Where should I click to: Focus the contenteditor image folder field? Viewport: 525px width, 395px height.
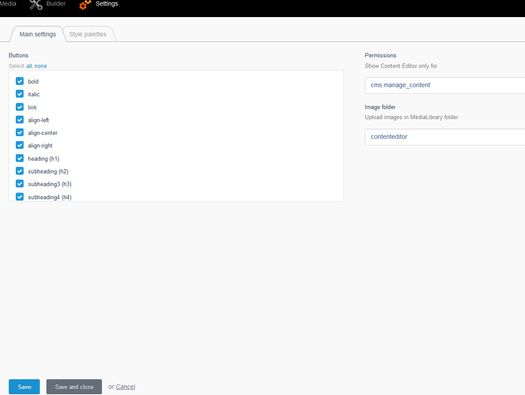(445, 137)
